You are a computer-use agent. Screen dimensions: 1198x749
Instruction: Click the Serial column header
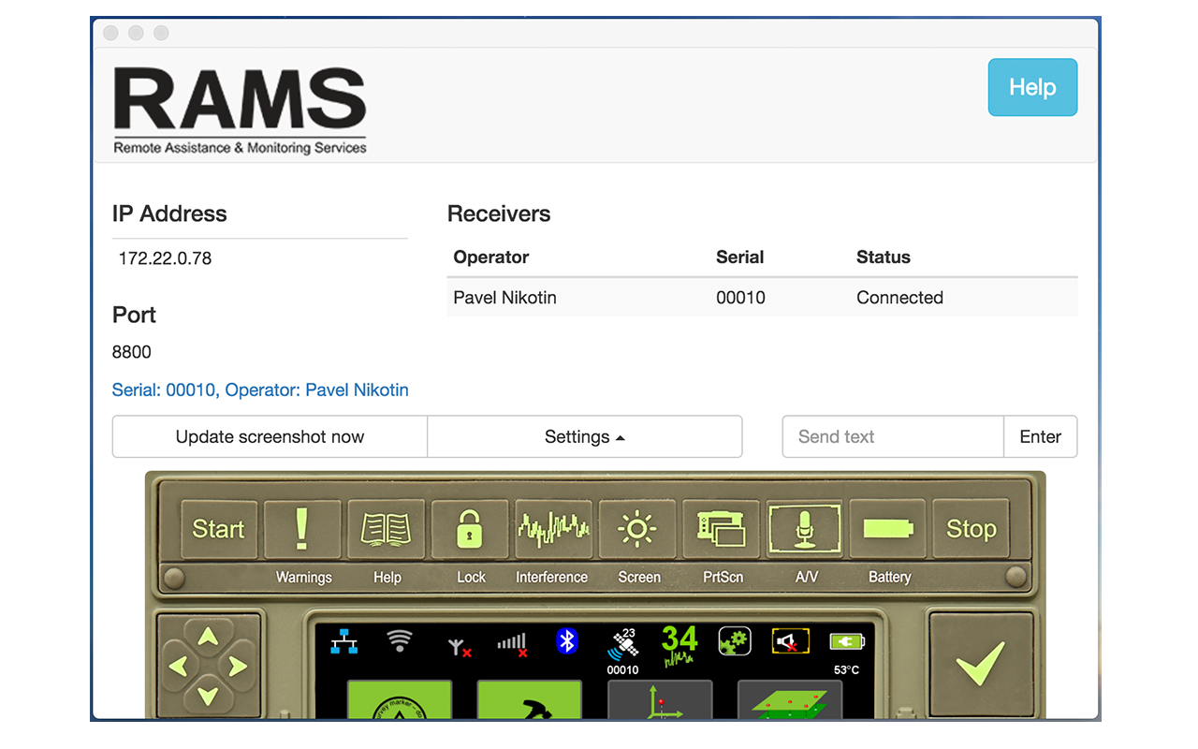coord(740,257)
